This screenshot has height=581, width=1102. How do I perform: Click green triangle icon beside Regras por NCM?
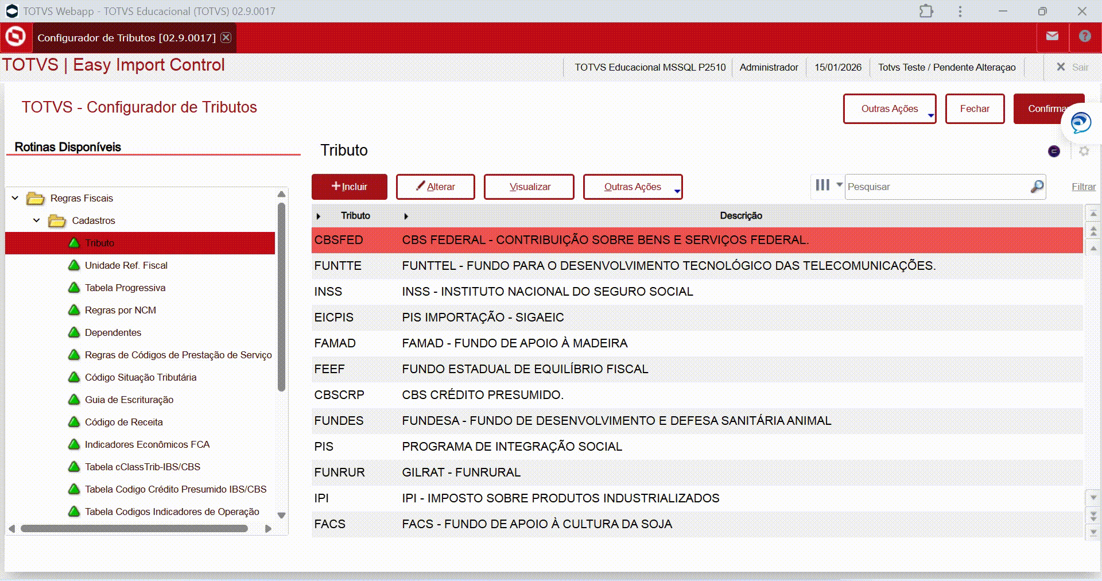click(x=74, y=310)
